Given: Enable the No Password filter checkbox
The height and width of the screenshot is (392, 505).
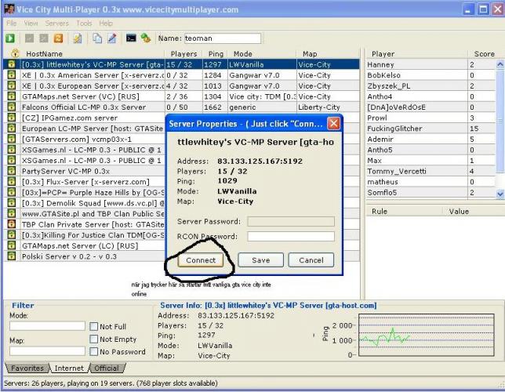Looking at the screenshot, I should (x=94, y=352).
